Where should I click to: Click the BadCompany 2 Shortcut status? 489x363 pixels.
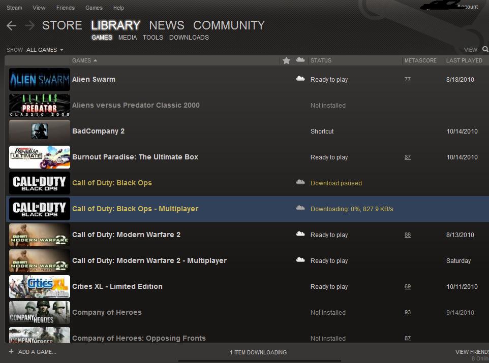coord(322,131)
